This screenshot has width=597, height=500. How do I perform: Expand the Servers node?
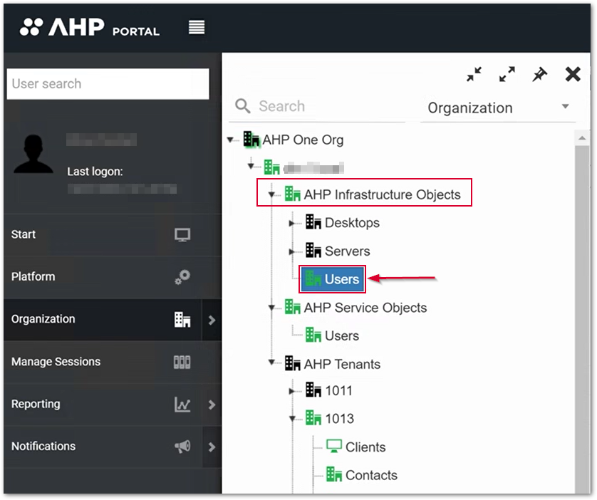[291, 251]
